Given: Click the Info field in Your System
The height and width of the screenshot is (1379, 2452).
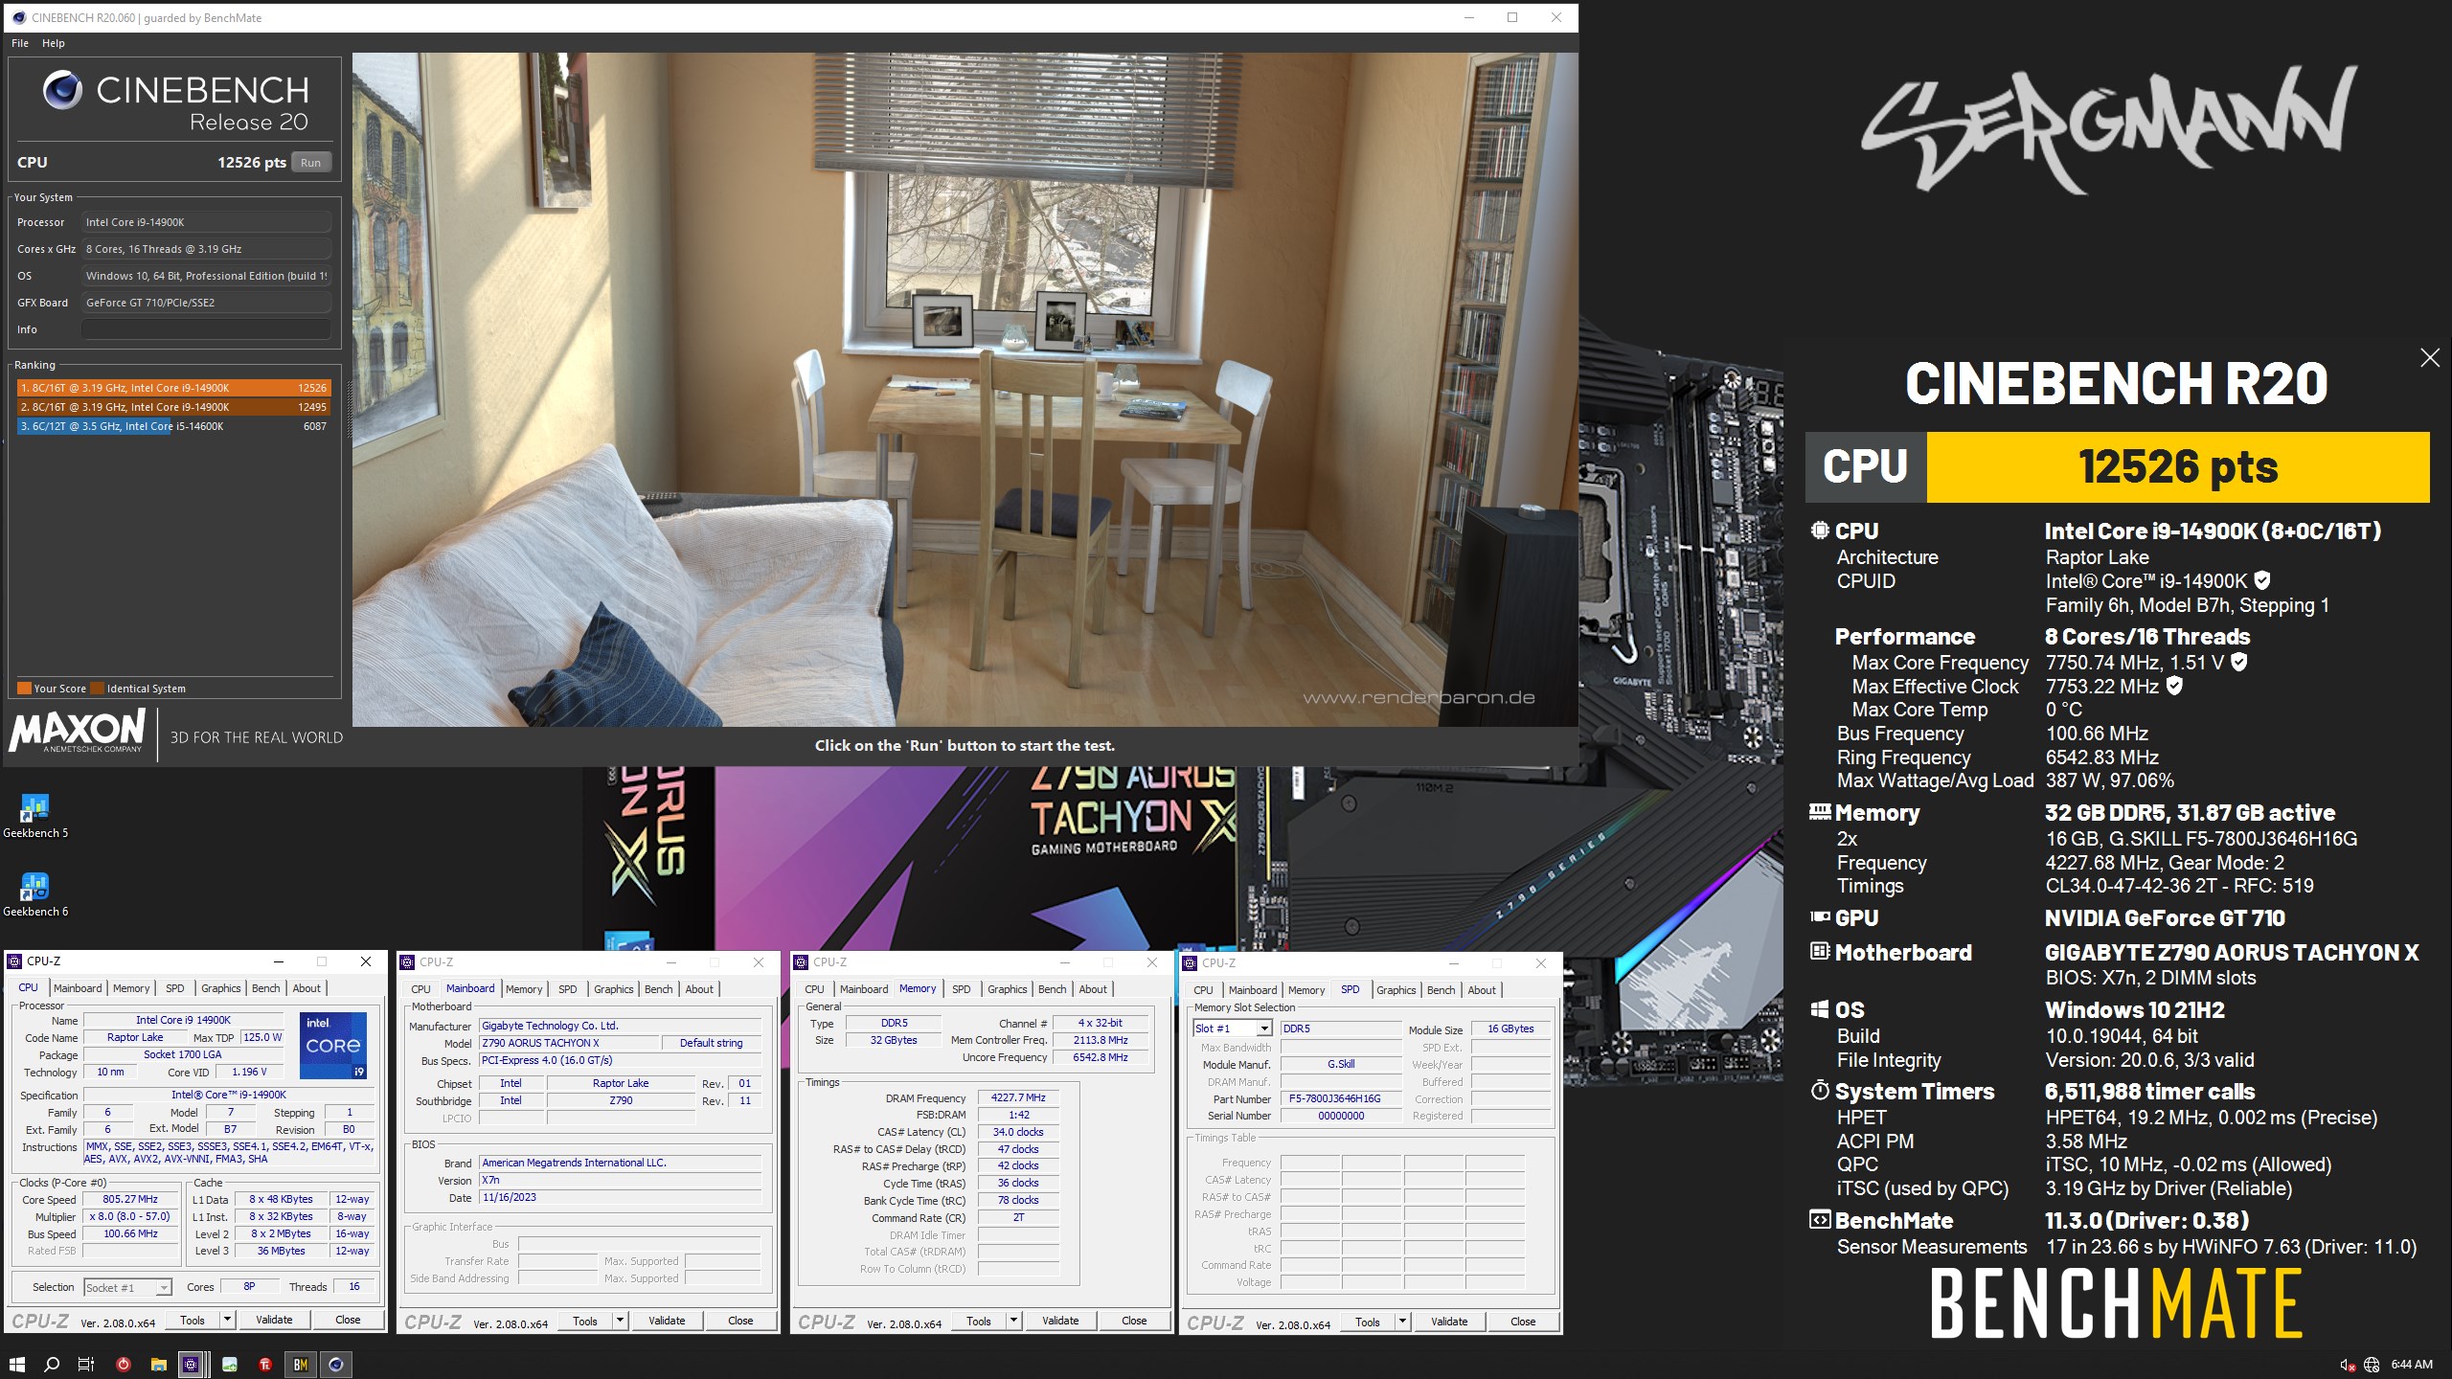Looking at the screenshot, I should coord(206,329).
